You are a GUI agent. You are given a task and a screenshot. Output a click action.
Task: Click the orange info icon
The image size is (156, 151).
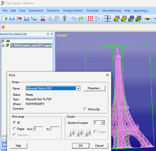[3, 27]
